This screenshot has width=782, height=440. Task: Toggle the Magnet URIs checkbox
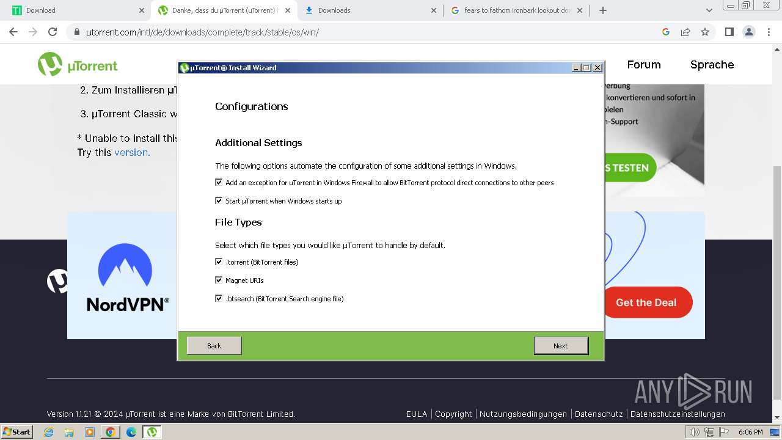click(x=219, y=280)
